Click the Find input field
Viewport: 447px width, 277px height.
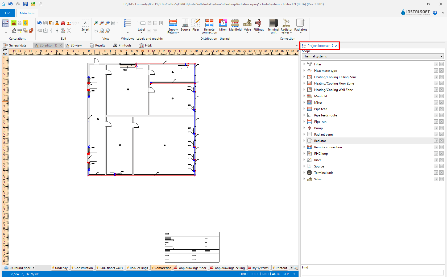tap(372, 273)
